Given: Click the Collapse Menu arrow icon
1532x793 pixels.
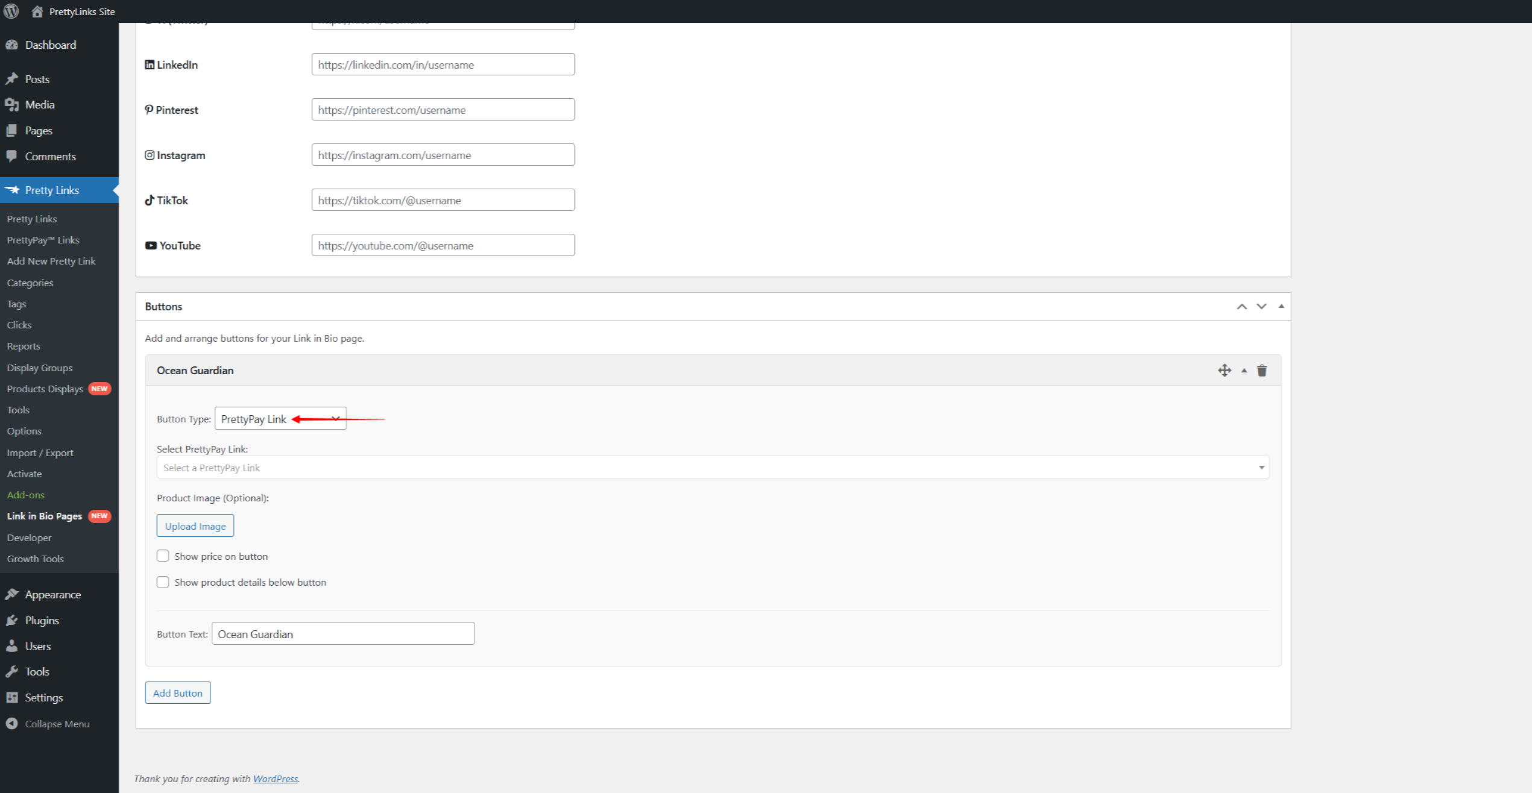Looking at the screenshot, I should coord(12,723).
